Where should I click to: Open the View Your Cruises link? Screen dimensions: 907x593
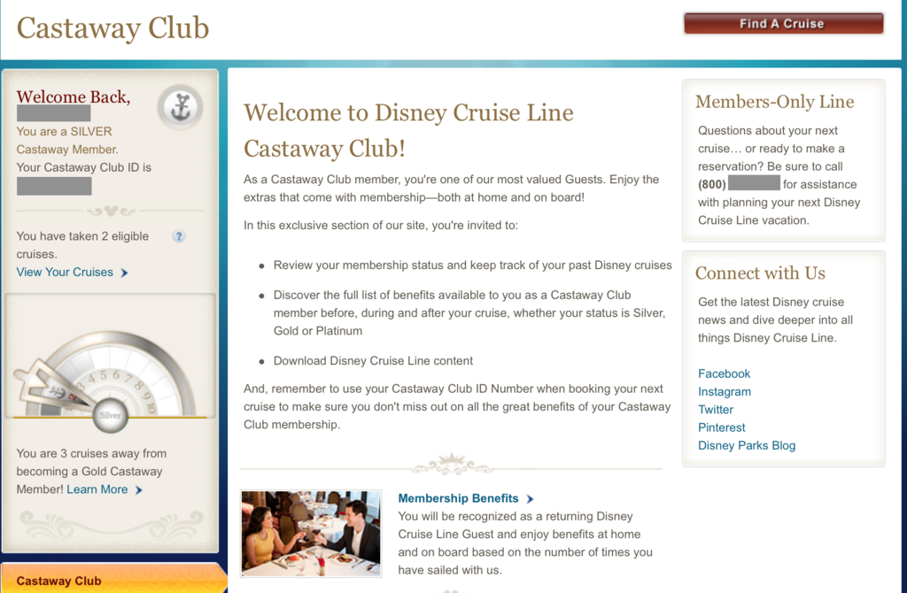[65, 273]
